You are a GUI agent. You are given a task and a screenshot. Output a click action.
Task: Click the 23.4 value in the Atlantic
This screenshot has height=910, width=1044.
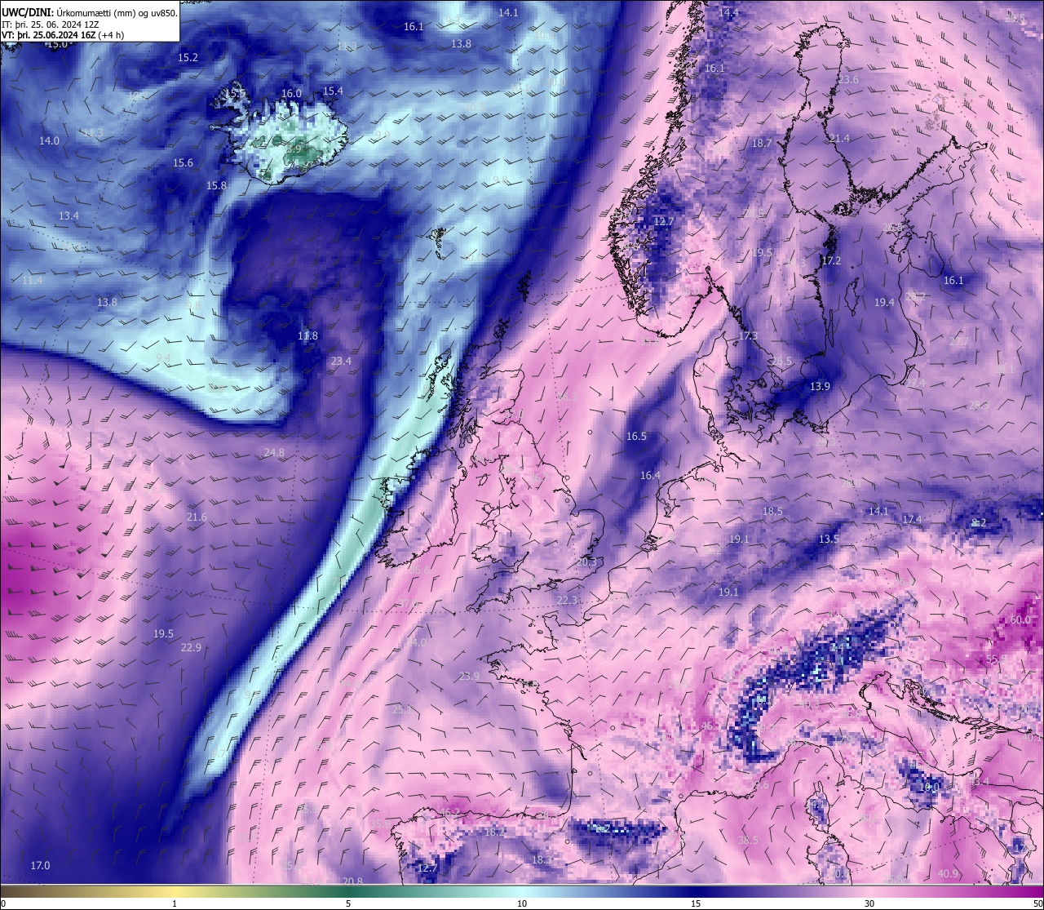(x=341, y=362)
